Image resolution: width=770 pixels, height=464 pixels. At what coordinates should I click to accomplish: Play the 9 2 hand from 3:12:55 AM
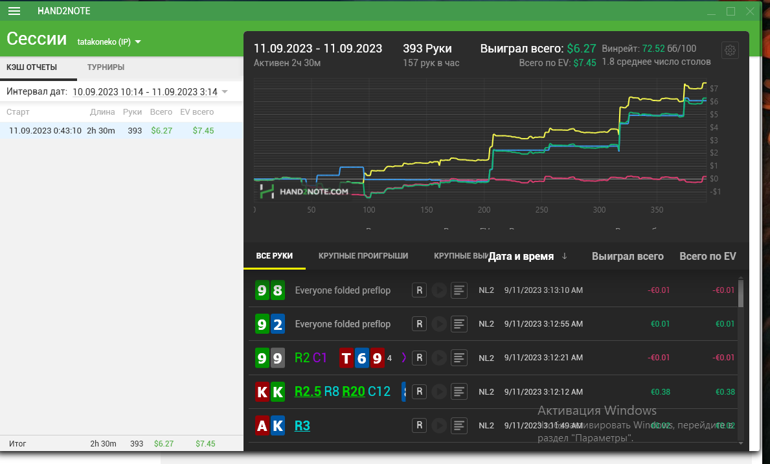point(439,324)
